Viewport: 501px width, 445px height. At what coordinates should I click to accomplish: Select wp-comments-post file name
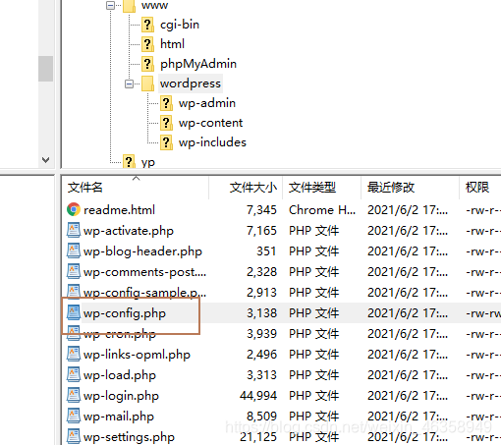[x=144, y=272]
